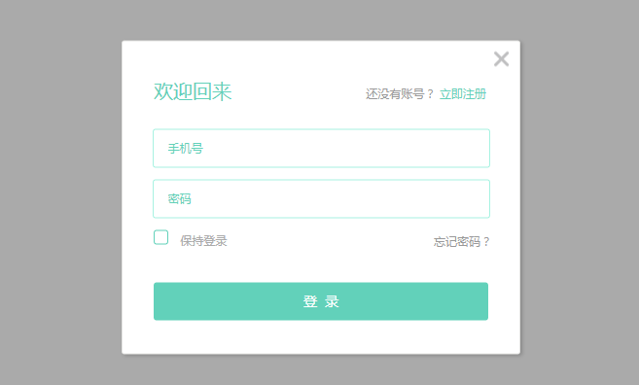Enable the 保持登录 checkbox

[161, 237]
